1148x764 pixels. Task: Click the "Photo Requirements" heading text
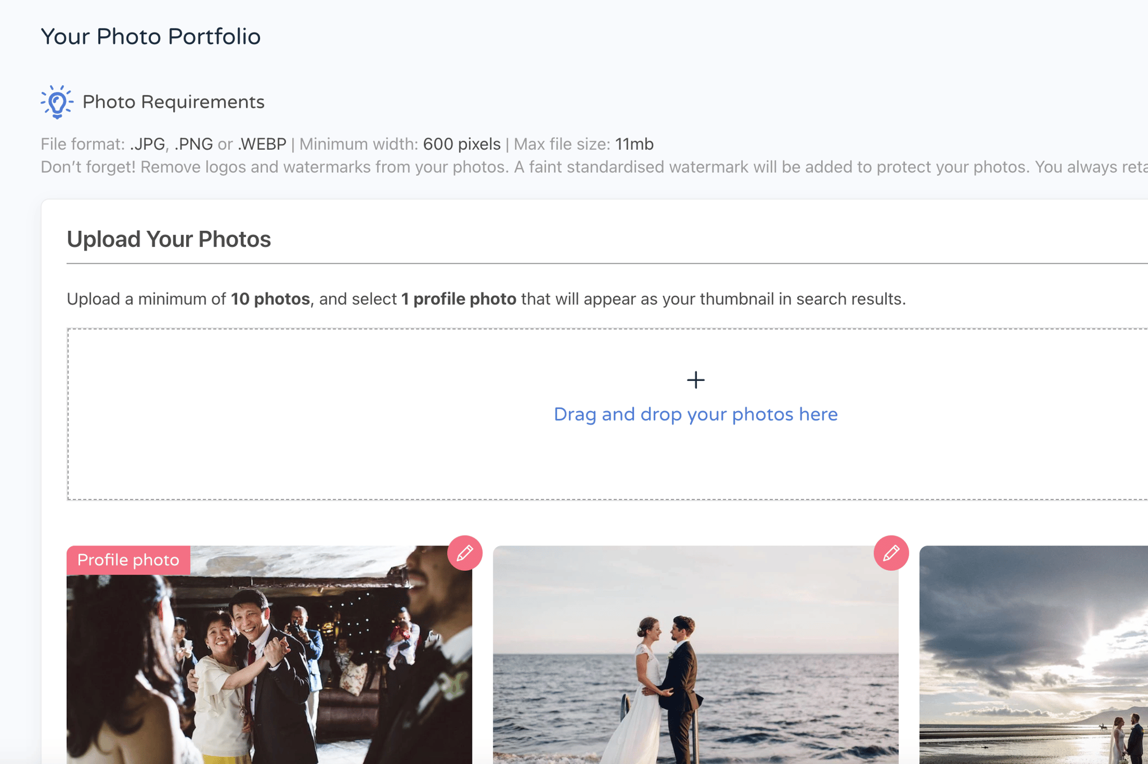[x=173, y=102]
